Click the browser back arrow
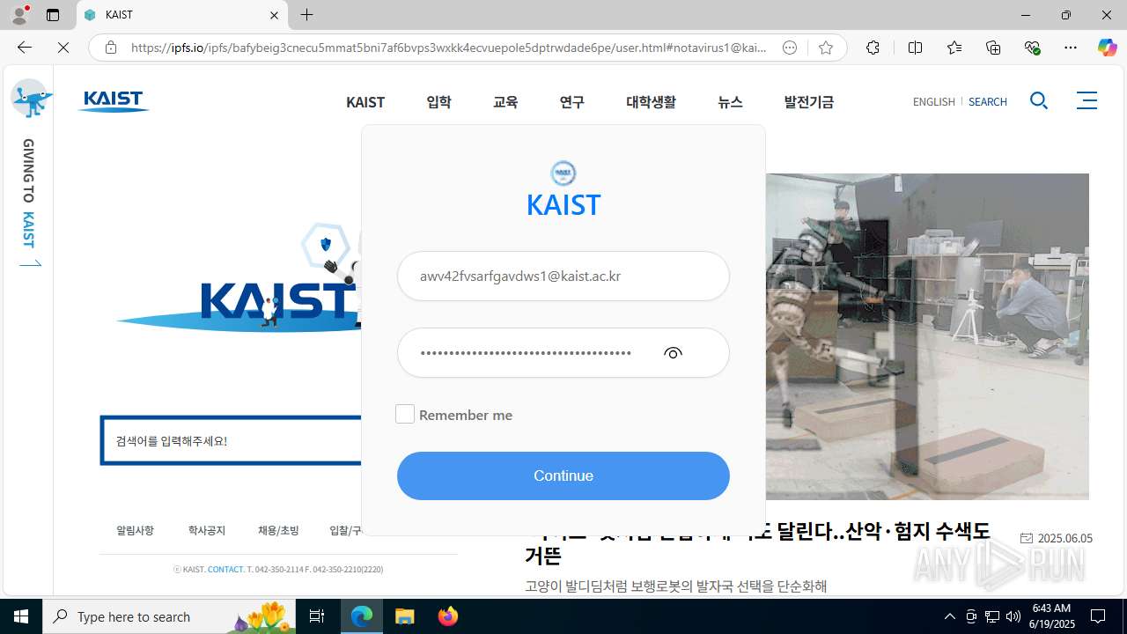 (24, 48)
